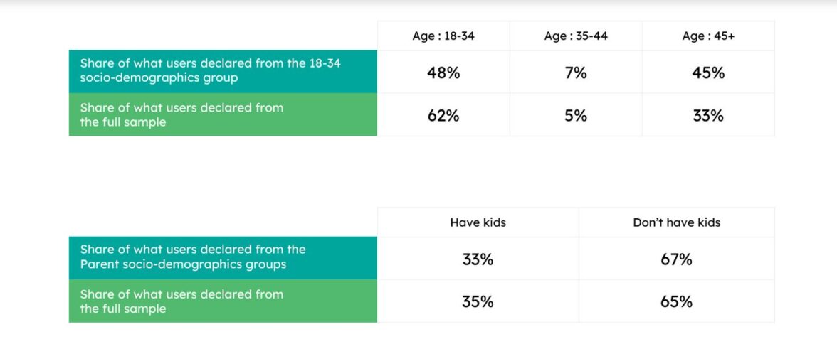This screenshot has width=837, height=354.
Task: Click the Don't have kids column header
Action: click(676, 222)
